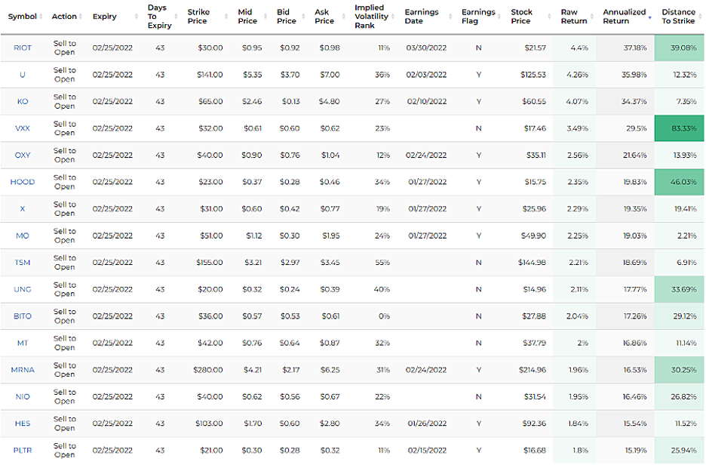Open the TSM symbol link
706x465 pixels.
[x=23, y=262]
